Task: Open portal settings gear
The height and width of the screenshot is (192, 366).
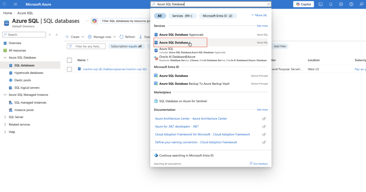Action: [341, 4]
